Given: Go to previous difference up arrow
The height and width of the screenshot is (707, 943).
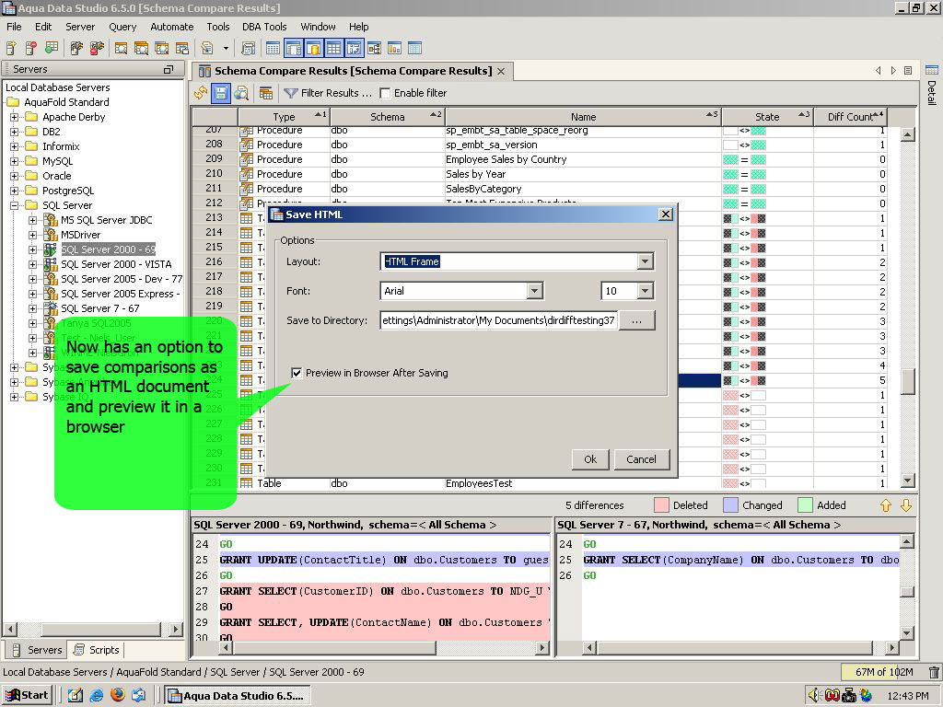Looking at the screenshot, I should (885, 505).
